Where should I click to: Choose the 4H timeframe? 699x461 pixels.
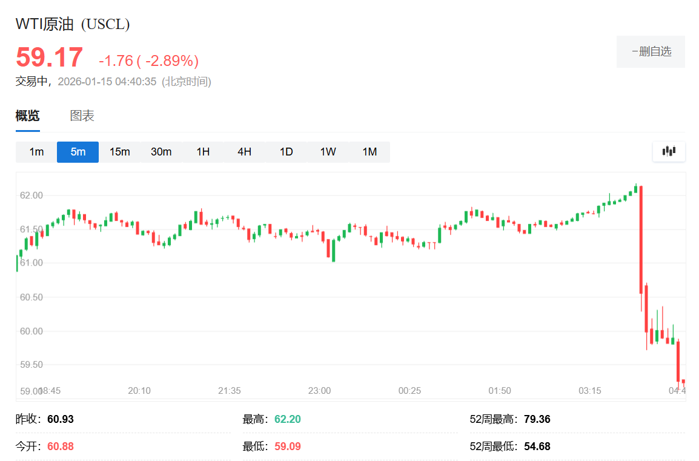tap(243, 152)
